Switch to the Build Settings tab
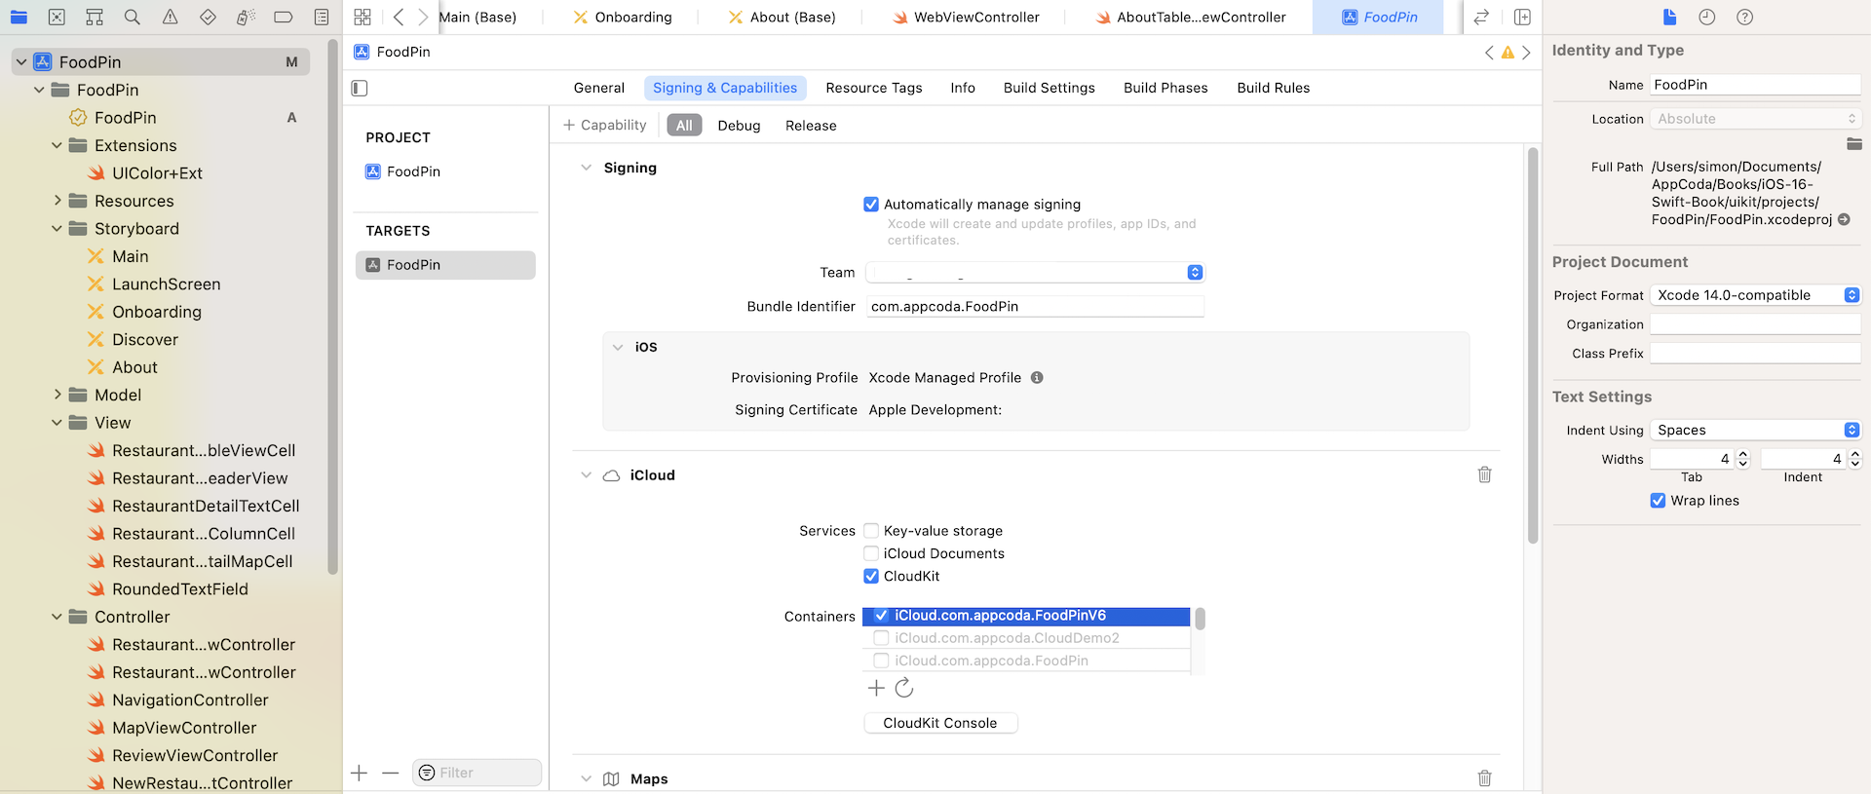 (1050, 88)
